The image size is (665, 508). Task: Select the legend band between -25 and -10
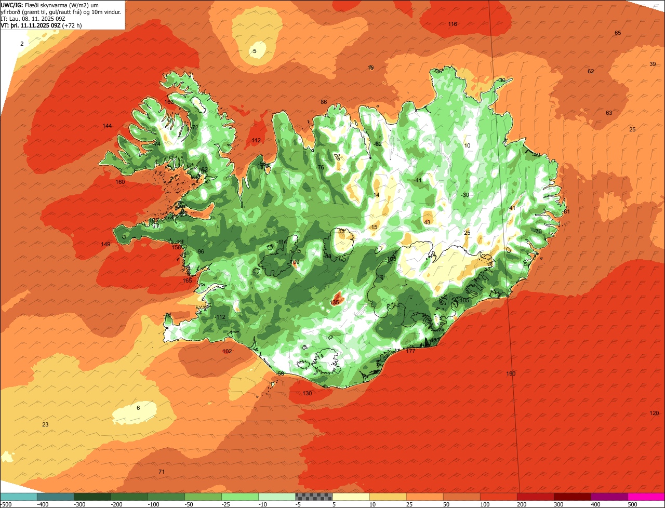[x=240, y=497]
